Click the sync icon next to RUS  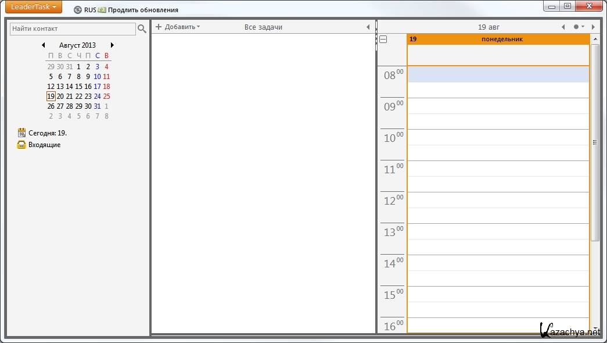click(x=78, y=10)
